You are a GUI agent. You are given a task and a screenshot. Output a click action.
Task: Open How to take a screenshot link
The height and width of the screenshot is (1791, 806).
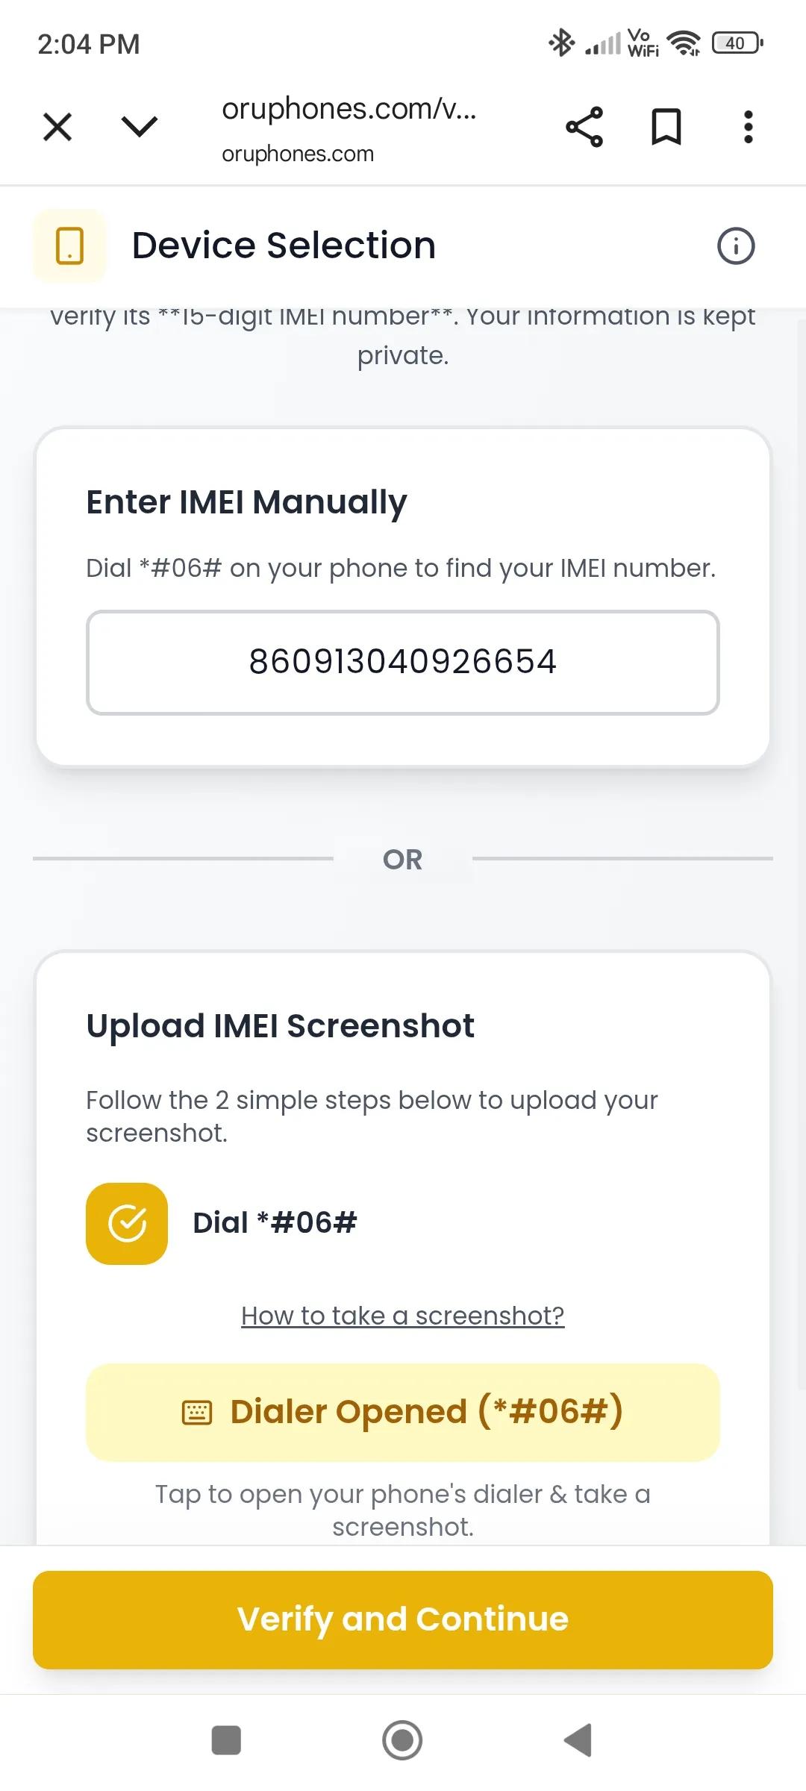(x=403, y=1316)
